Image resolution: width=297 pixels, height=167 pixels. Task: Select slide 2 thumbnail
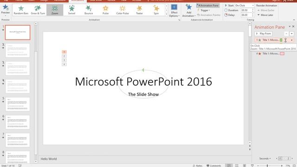click(x=18, y=51)
